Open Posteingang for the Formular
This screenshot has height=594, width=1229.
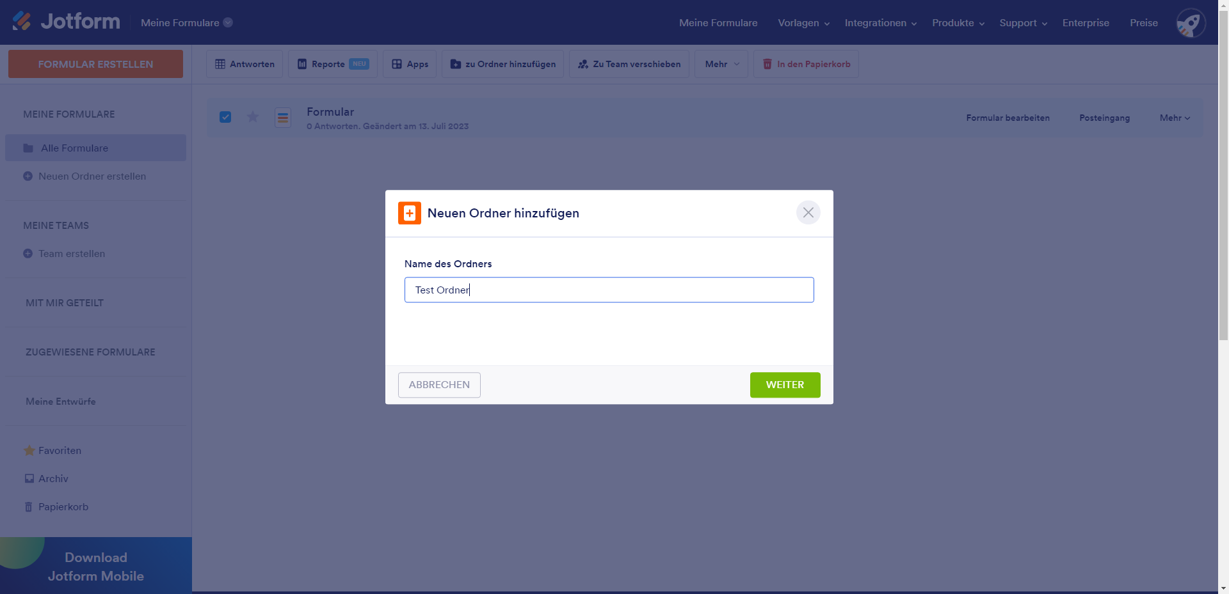(x=1104, y=118)
